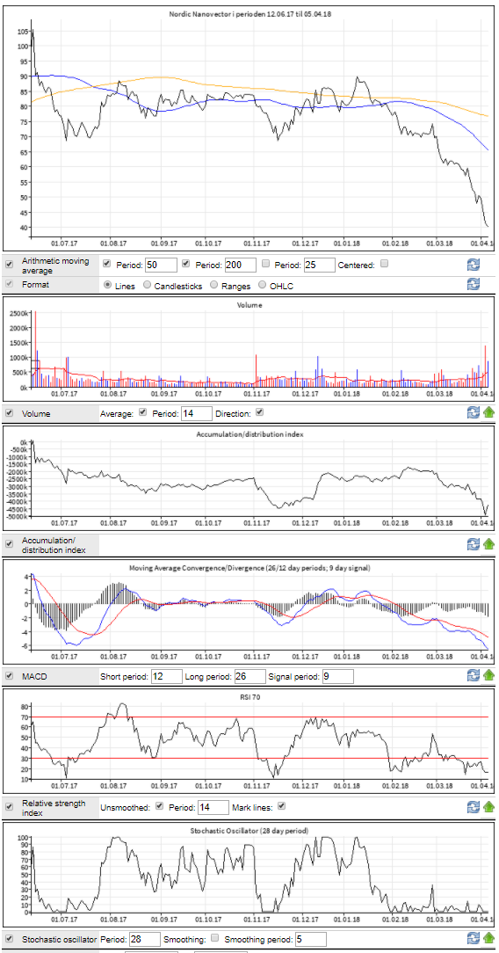The height and width of the screenshot is (953, 499).
Task: Edit the Volume average period field
Action: tap(197, 413)
